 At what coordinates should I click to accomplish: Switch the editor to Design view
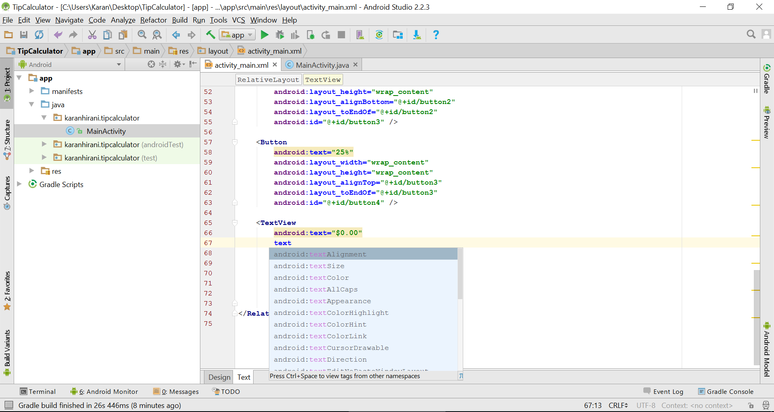[219, 377]
